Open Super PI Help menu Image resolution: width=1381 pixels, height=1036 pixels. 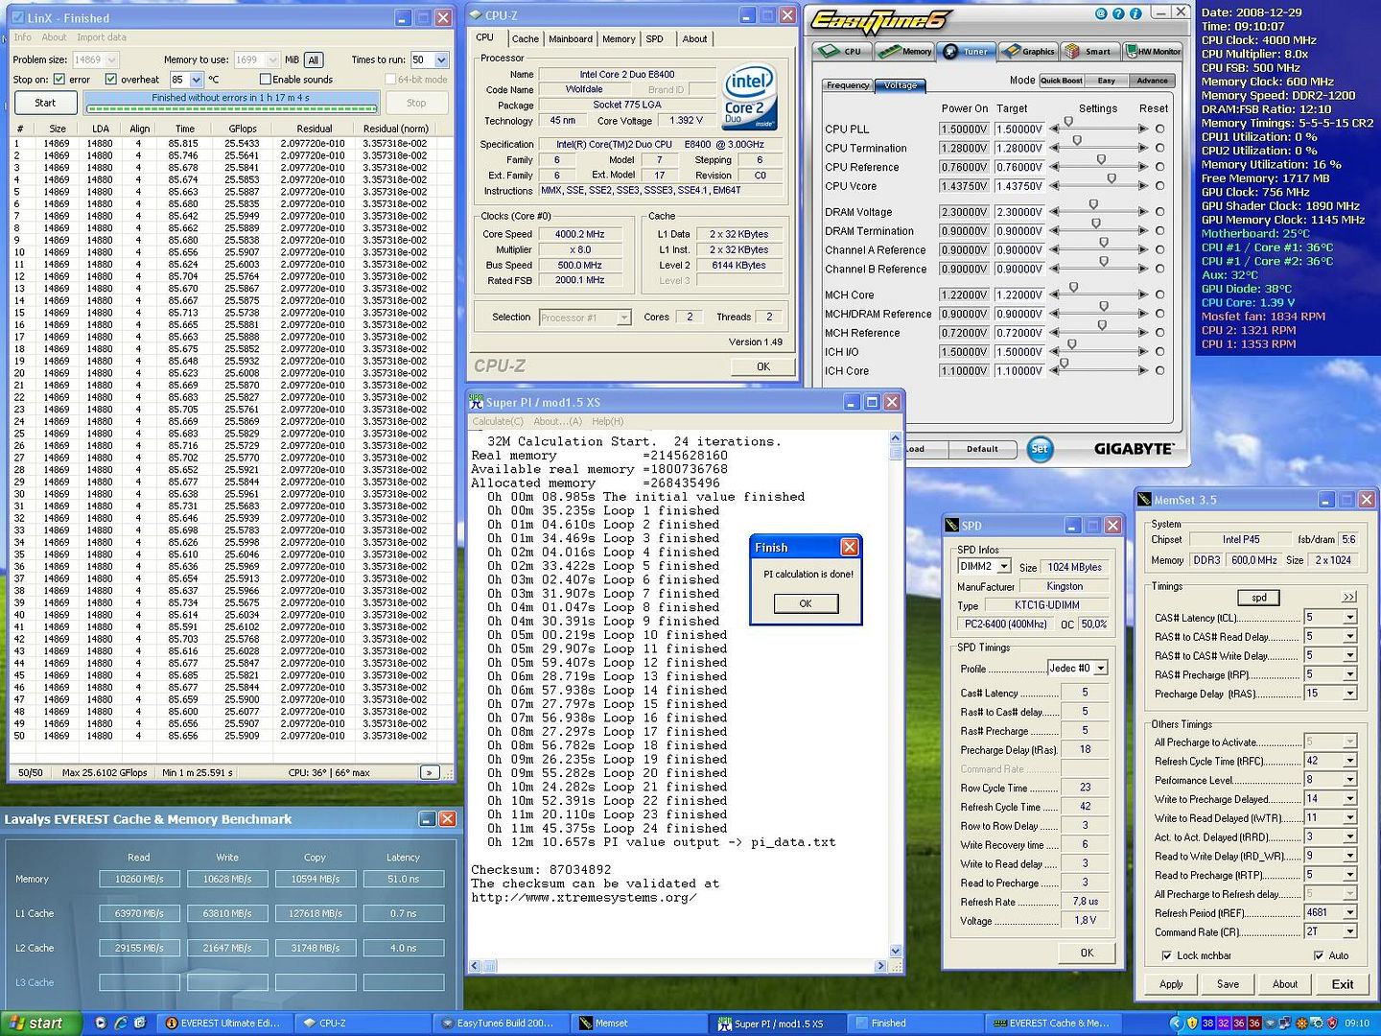607,421
